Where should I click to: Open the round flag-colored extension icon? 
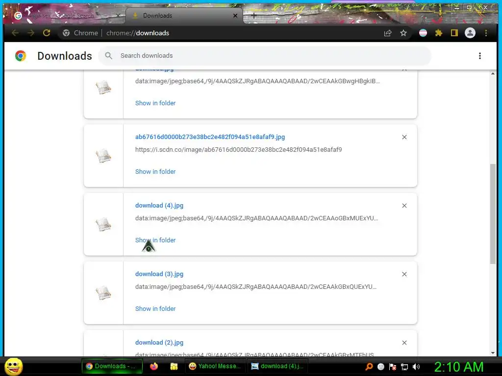pyautogui.click(x=423, y=33)
